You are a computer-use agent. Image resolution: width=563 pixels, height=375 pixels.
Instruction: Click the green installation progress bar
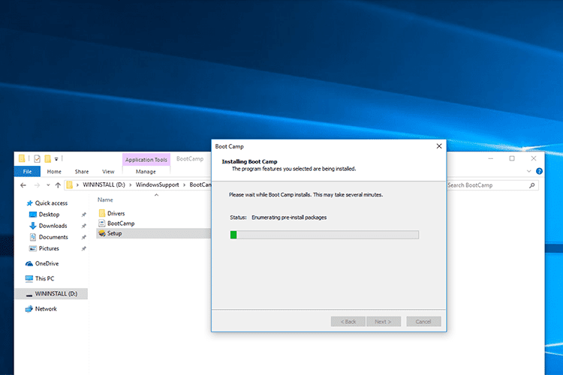point(324,235)
